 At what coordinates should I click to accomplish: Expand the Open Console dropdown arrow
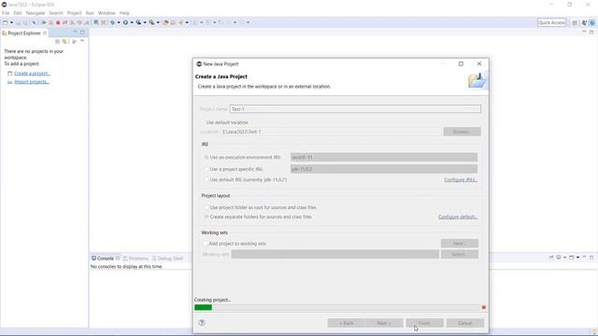(577, 258)
